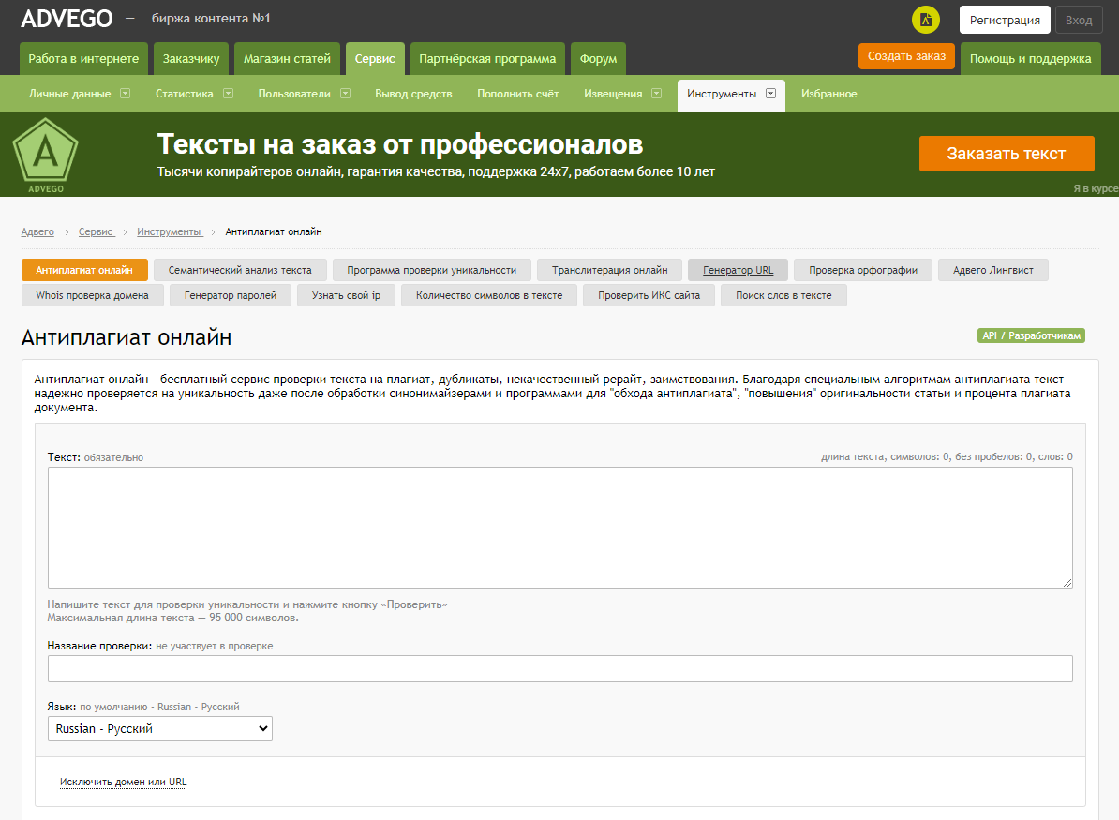Expand the Извещения dropdown arrow
The image size is (1119, 820).
pos(656,94)
